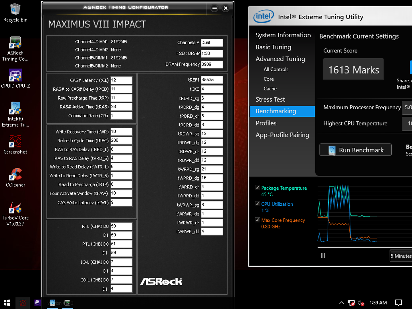Open Profiles section
The height and width of the screenshot is (309, 412).
pos(266,123)
